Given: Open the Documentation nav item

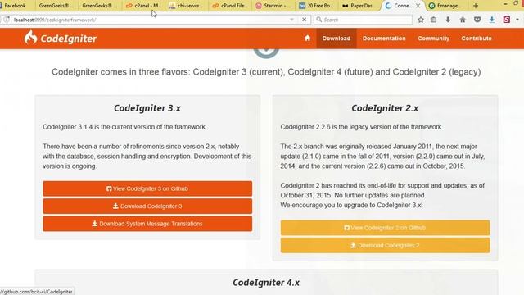Looking at the screenshot, I should tap(384, 39).
